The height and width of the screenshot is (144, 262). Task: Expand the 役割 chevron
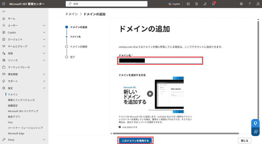click(x=44, y=53)
